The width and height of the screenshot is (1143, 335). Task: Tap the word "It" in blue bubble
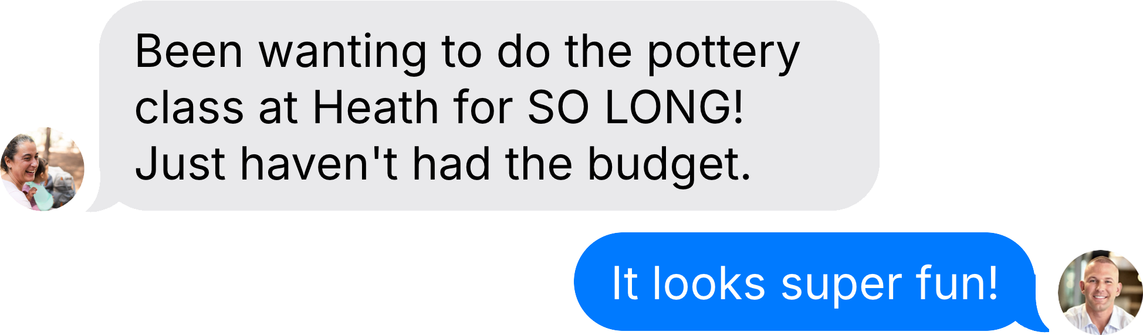tap(624, 283)
